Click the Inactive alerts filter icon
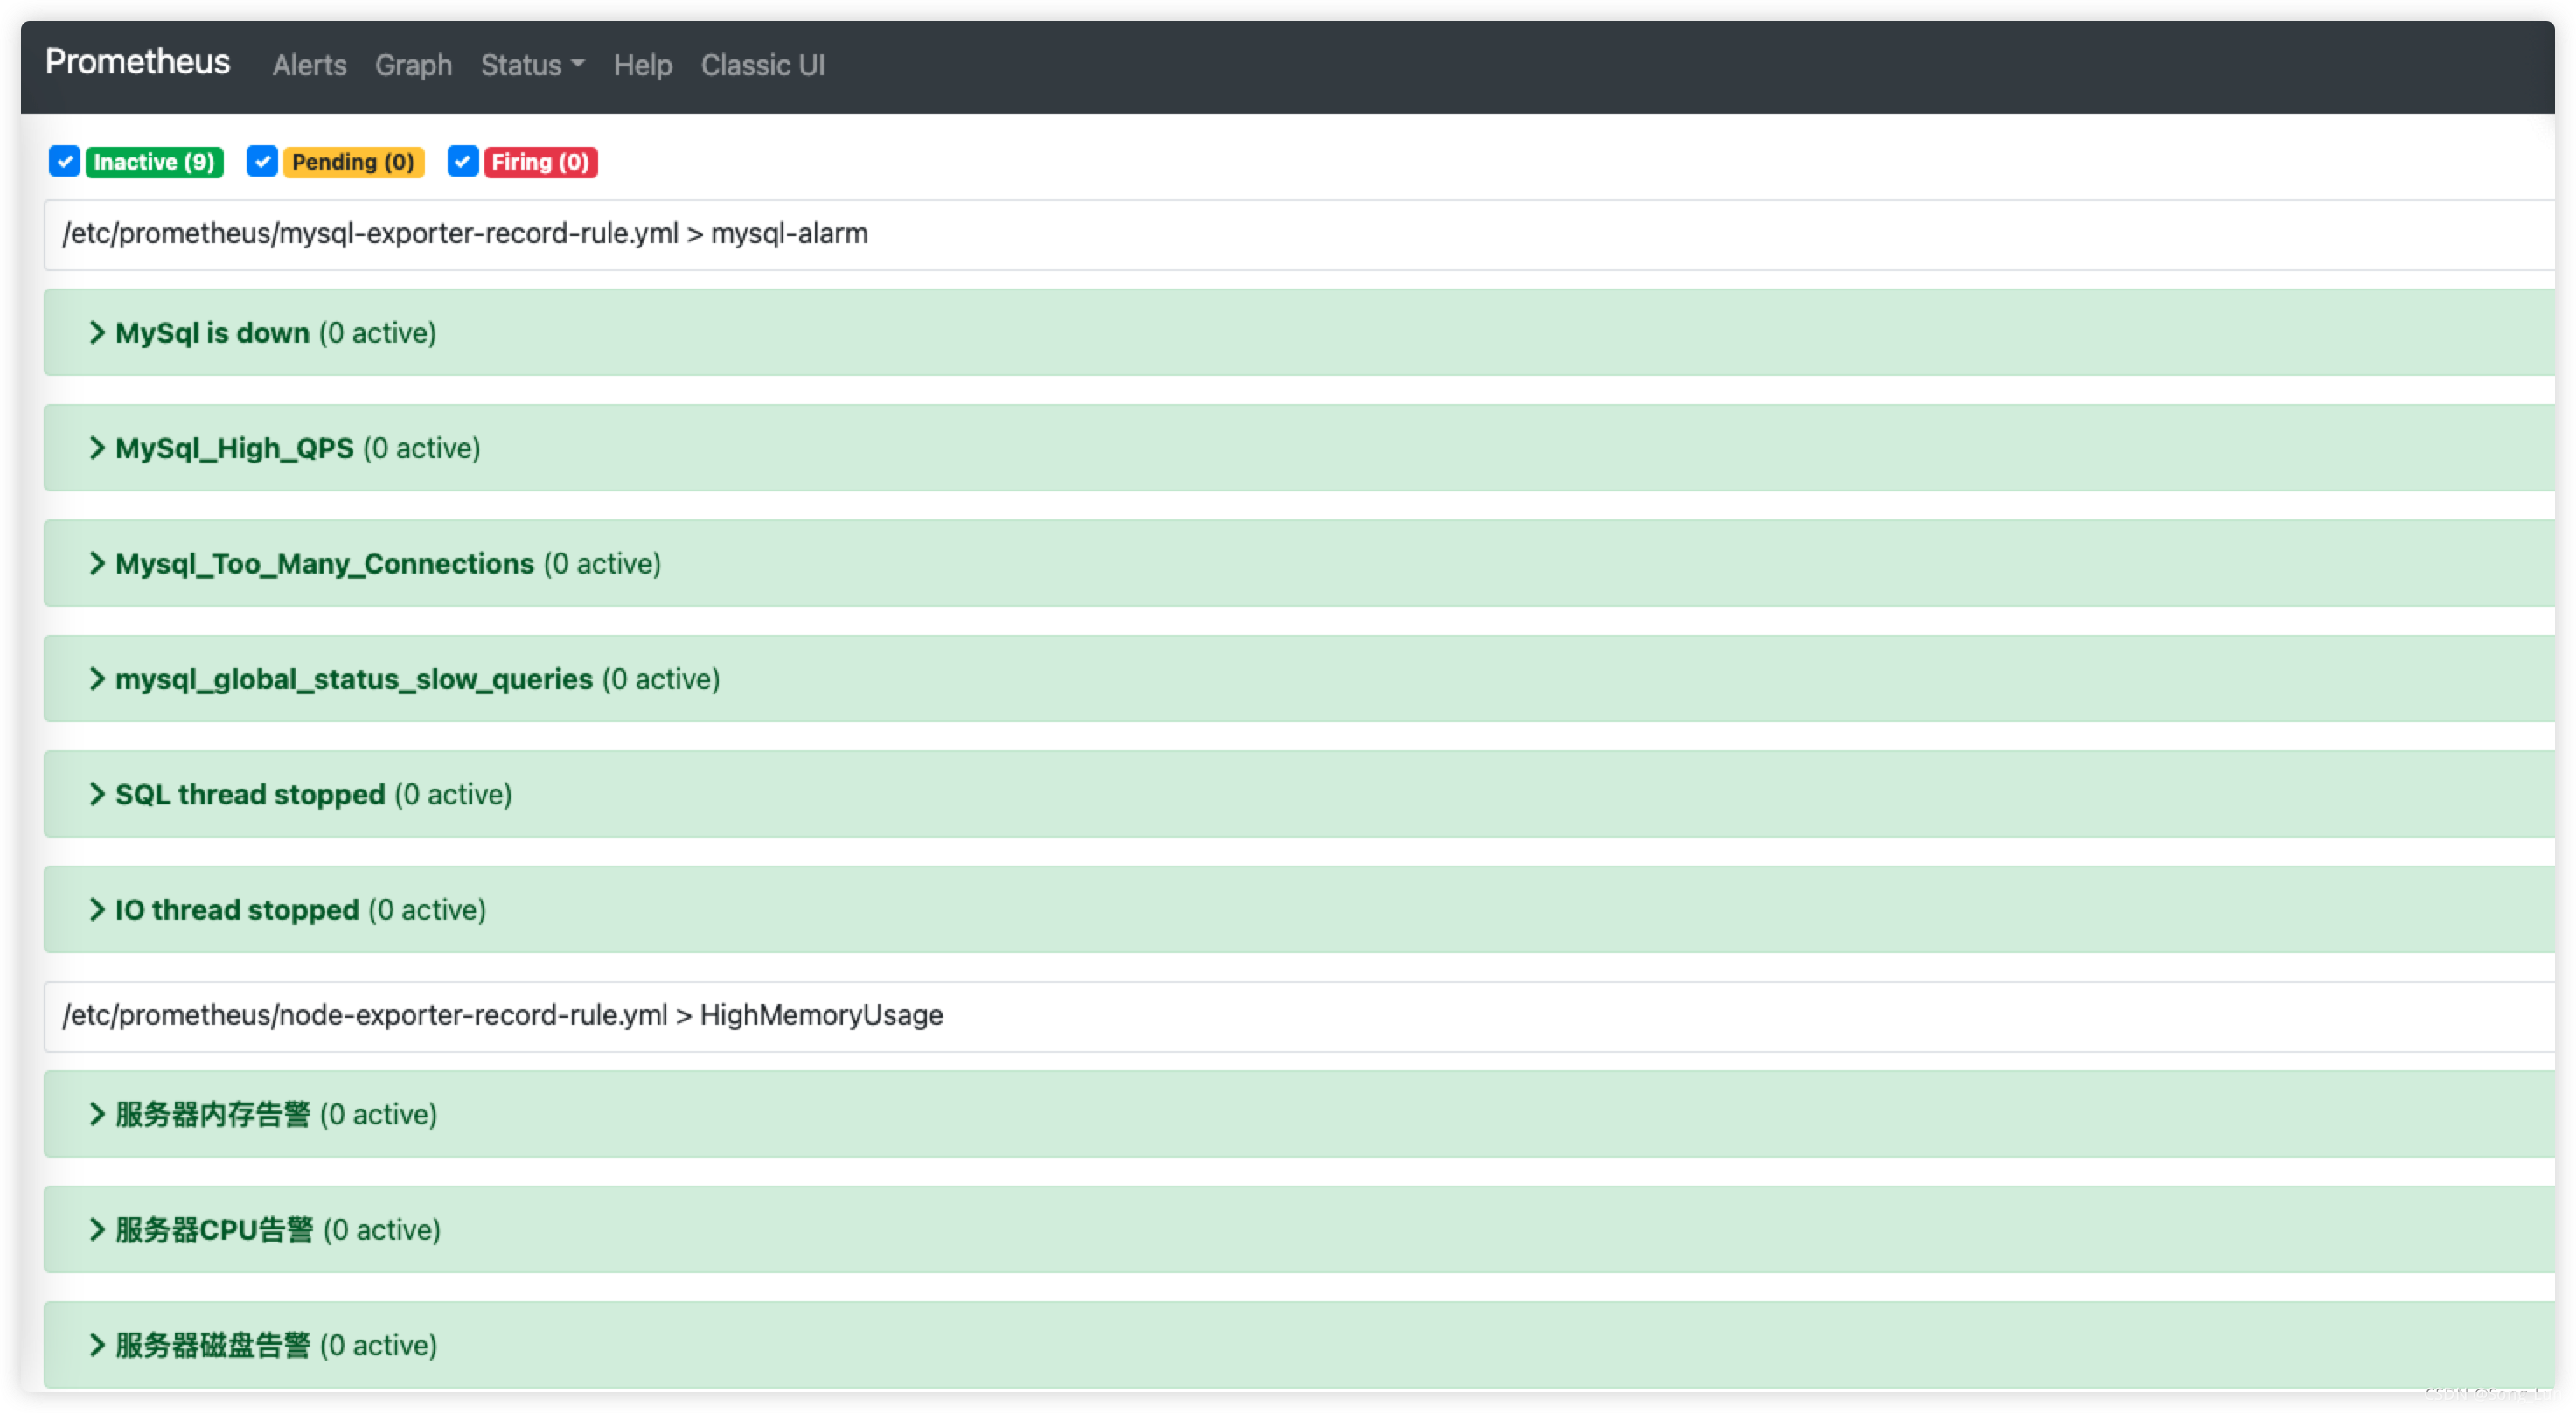Viewport: 2576px width, 1413px height. [63, 160]
